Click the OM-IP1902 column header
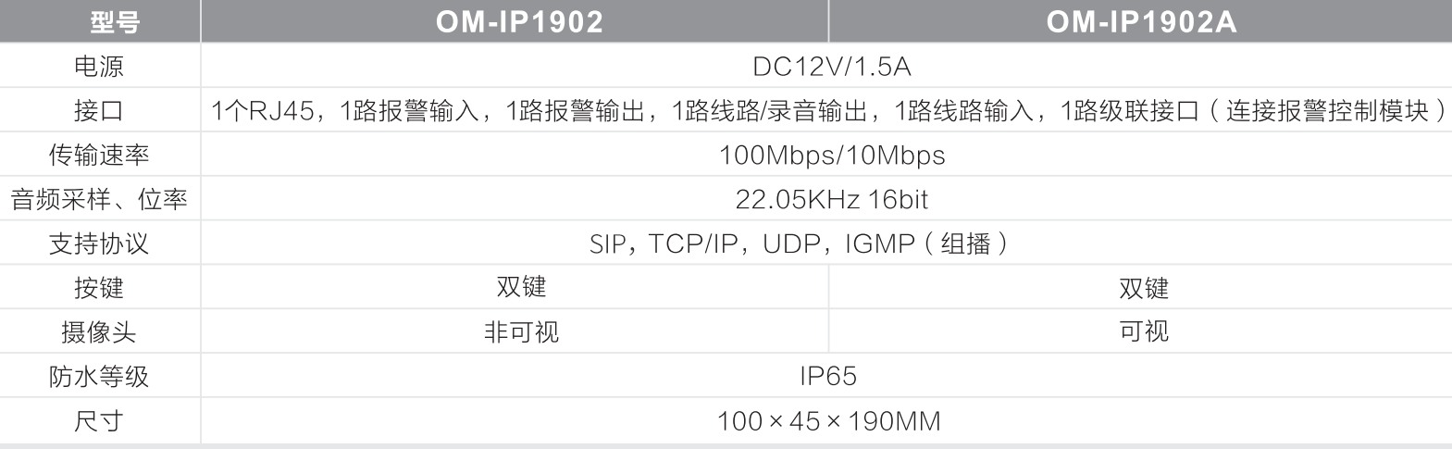Screen dimensions: 1452x449 (519, 21)
